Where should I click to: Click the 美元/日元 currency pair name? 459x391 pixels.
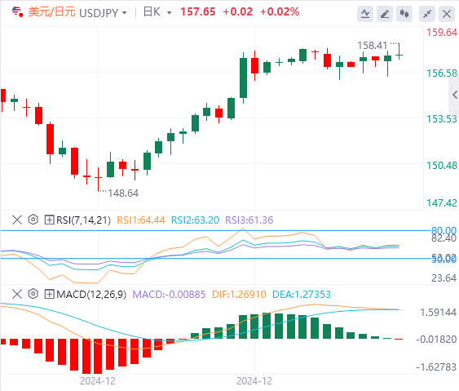(x=52, y=12)
